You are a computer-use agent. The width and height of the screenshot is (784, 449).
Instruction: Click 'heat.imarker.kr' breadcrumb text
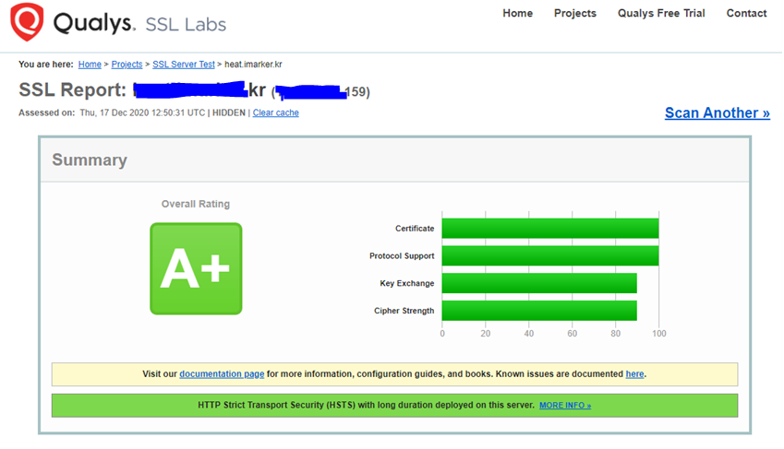click(253, 65)
